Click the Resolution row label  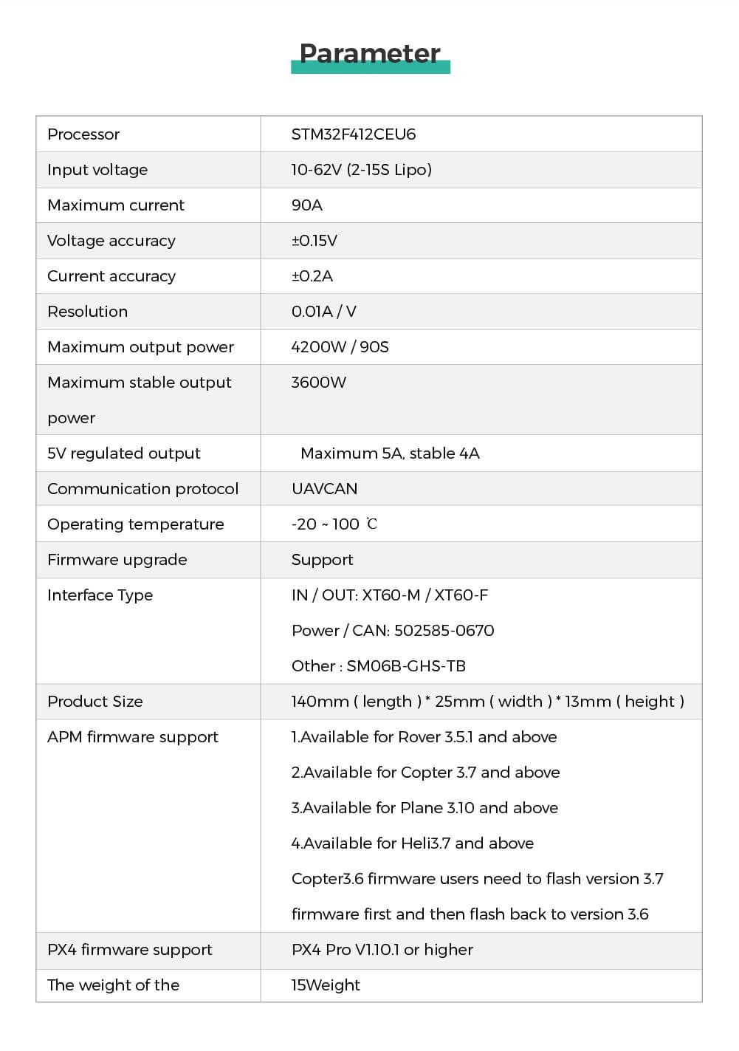[x=87, y=312]
